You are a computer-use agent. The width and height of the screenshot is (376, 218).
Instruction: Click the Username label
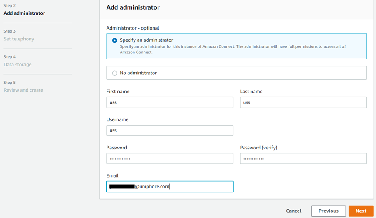pyautogui.click(x=117, y=119)
